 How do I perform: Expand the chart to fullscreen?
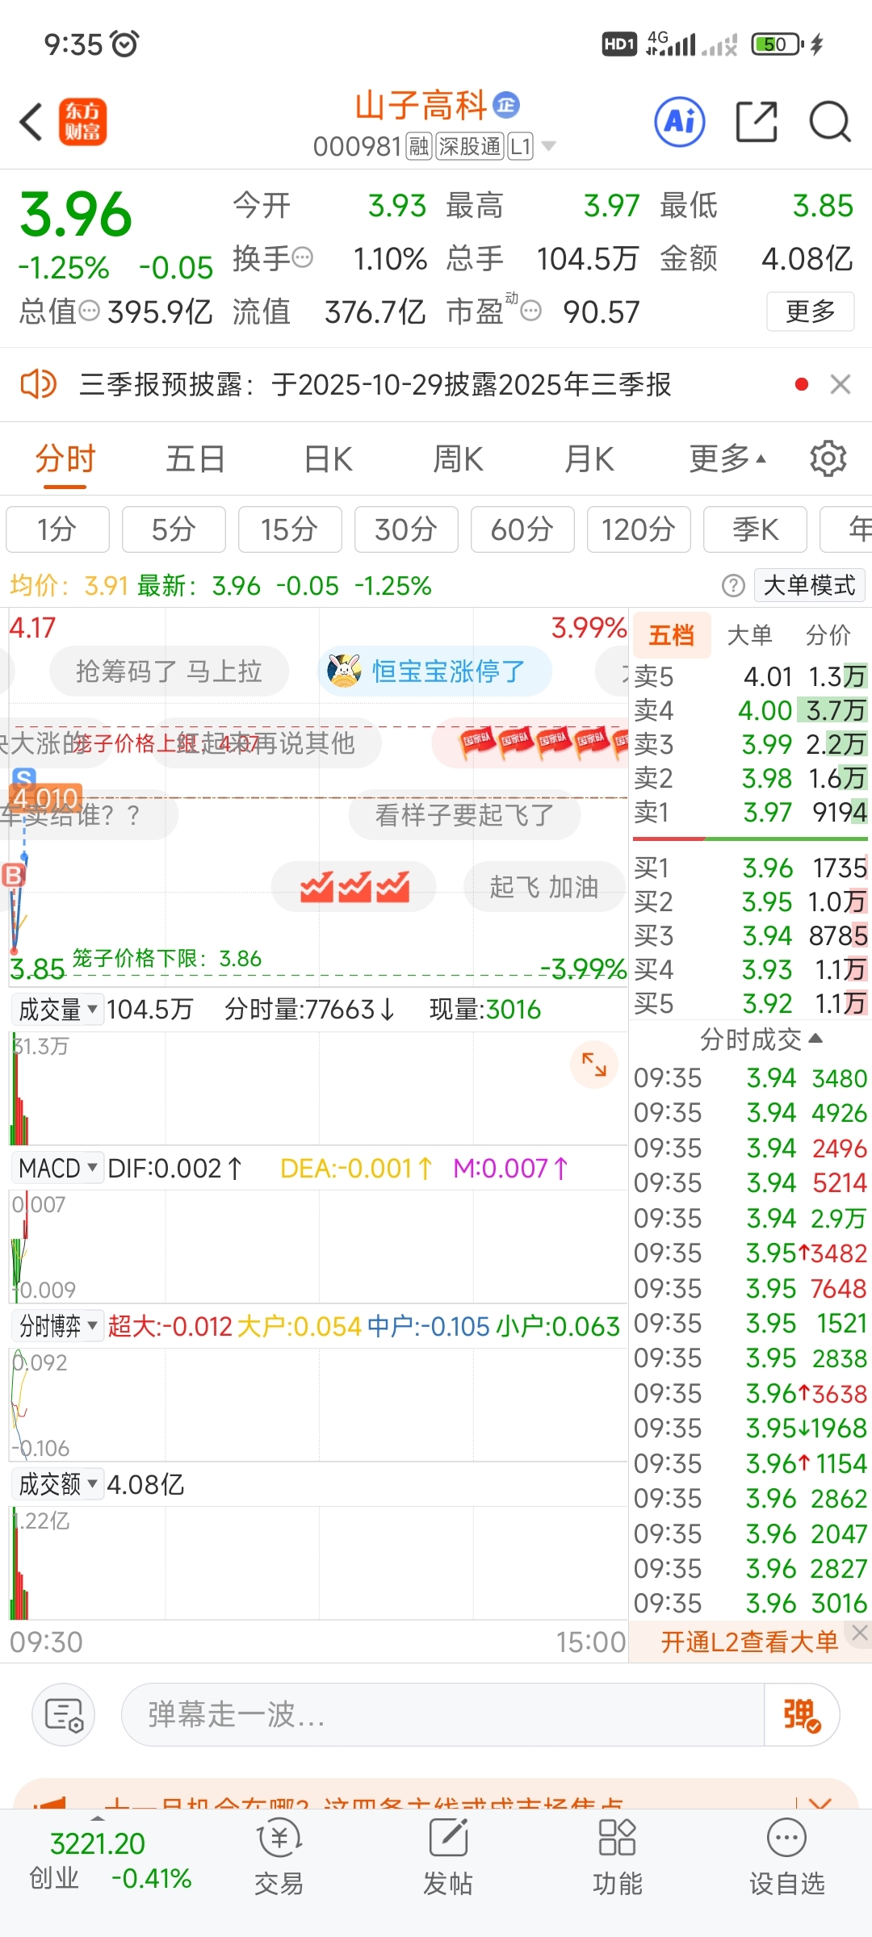click(x=594, y=1065)
